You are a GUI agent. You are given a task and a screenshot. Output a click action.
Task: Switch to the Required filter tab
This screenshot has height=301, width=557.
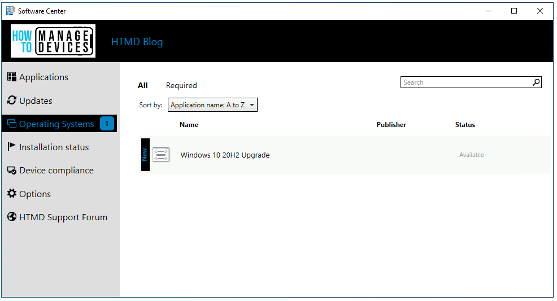click(181, 85)
